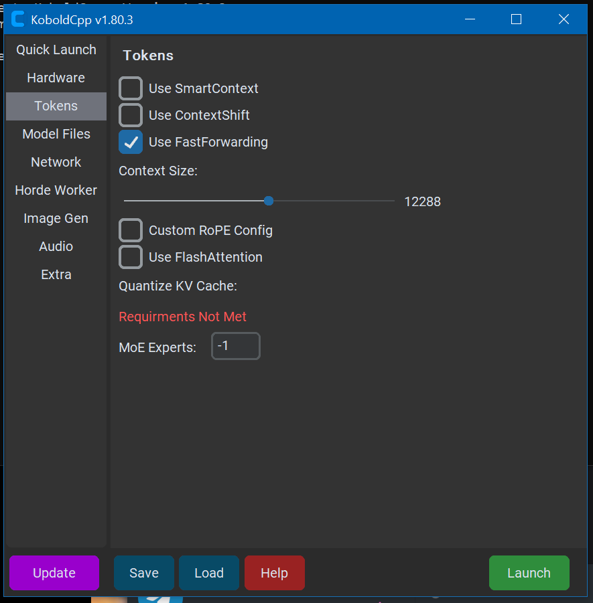
Task: Go to the Network tab
Action: click(56, 162)
